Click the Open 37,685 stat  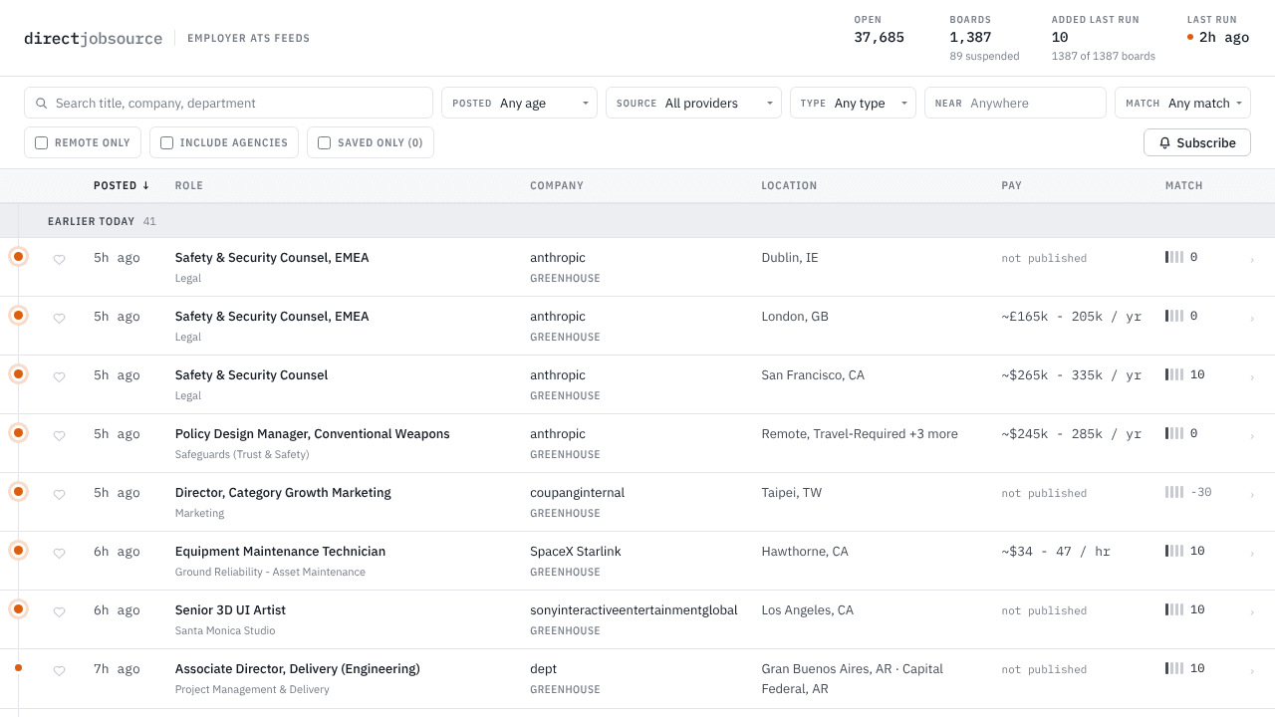[x=879, y=30]
